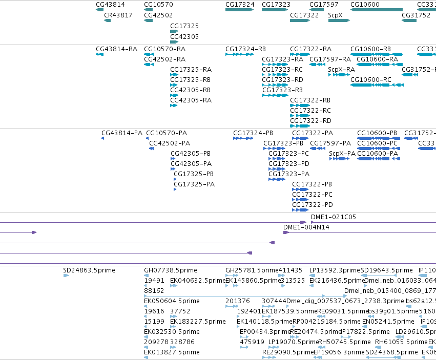
Task: Open EST SD24368.5prime
Action: pyautogui.click(x=392, y=352)
